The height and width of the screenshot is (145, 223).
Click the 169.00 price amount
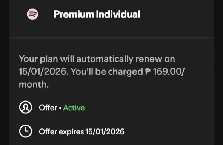[x=167, y=71]
